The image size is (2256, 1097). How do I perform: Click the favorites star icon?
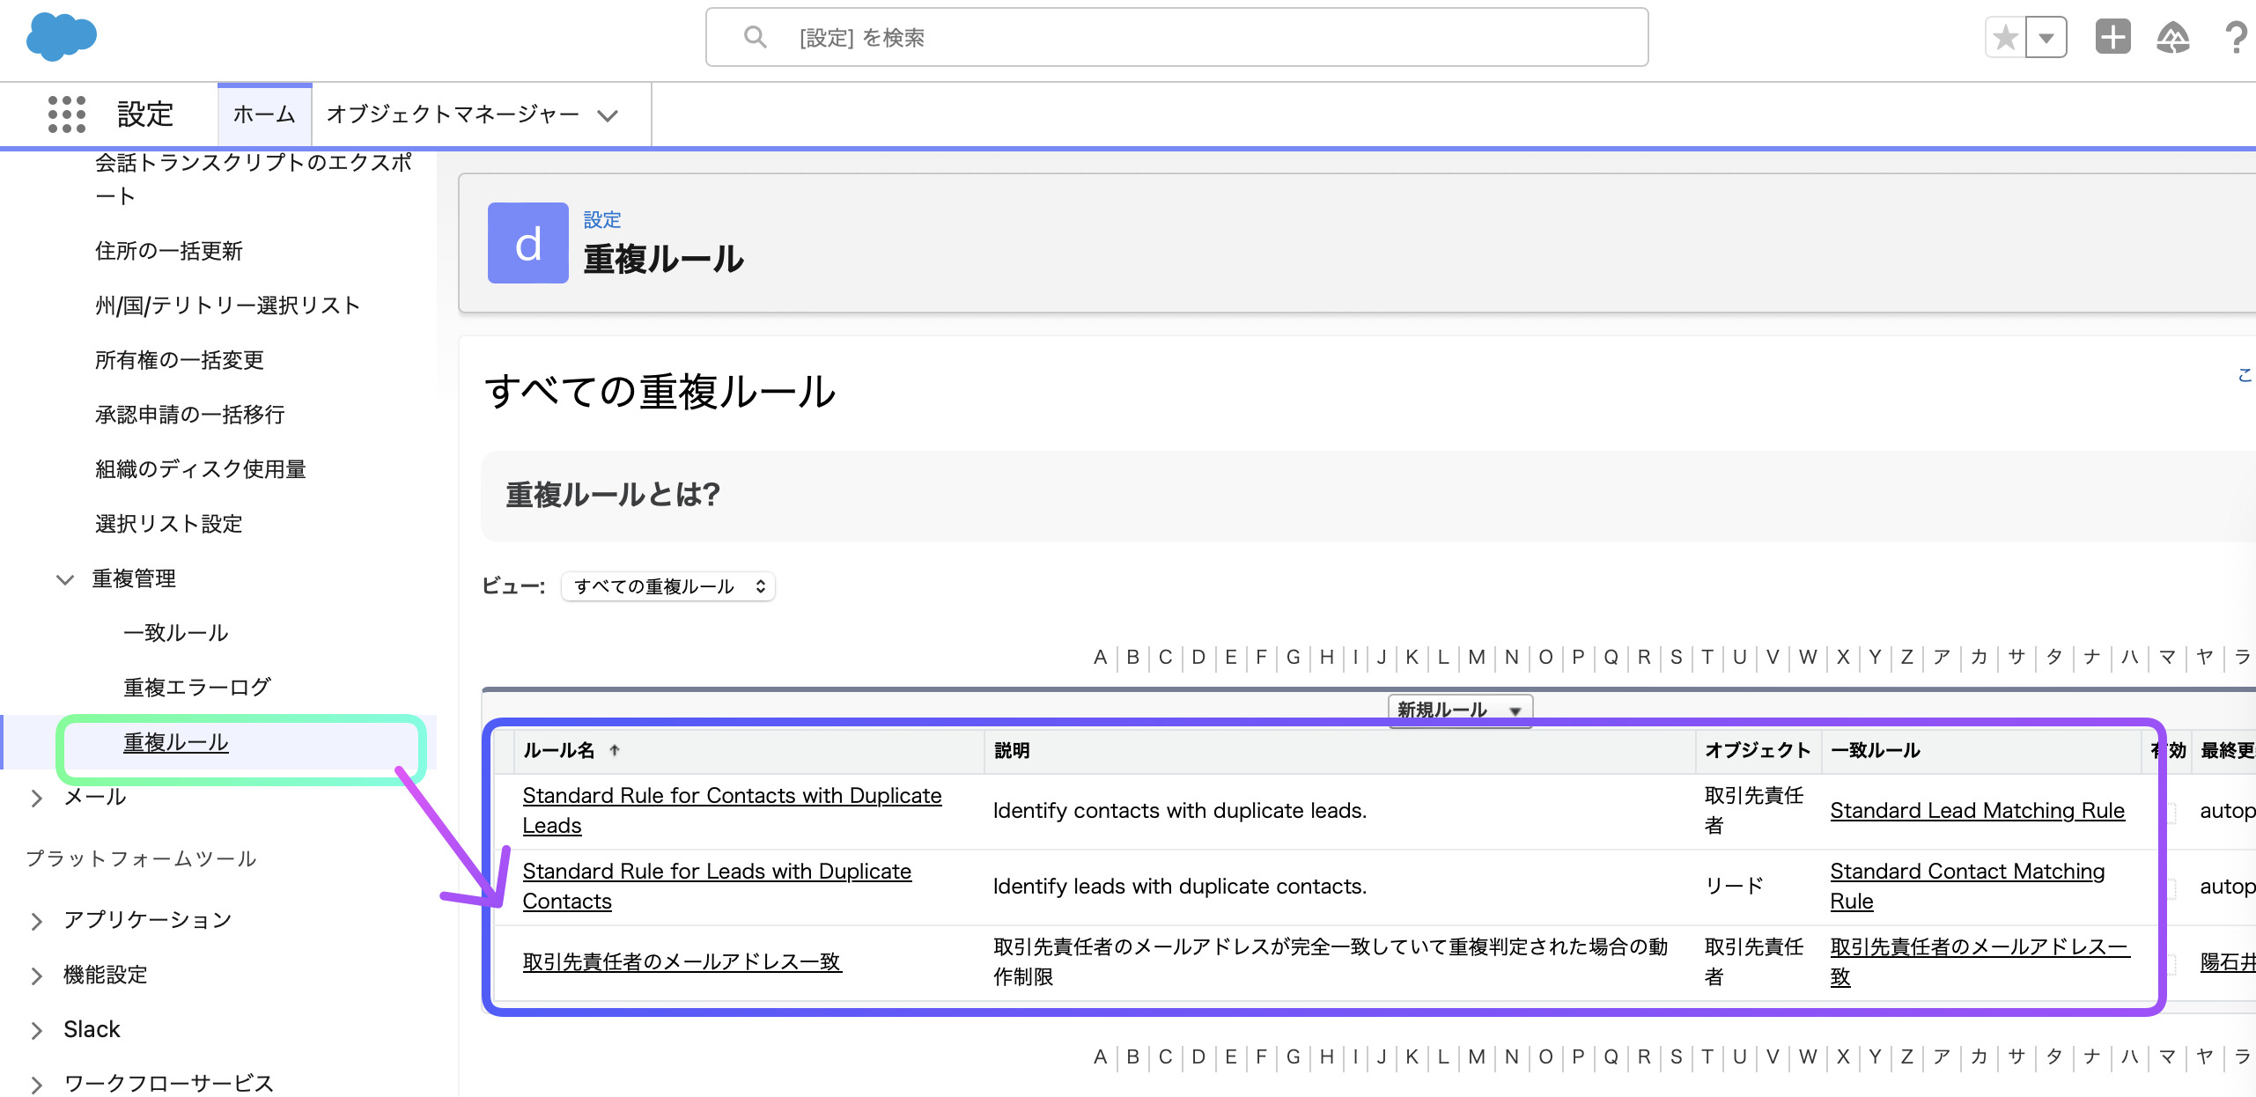2005,36
